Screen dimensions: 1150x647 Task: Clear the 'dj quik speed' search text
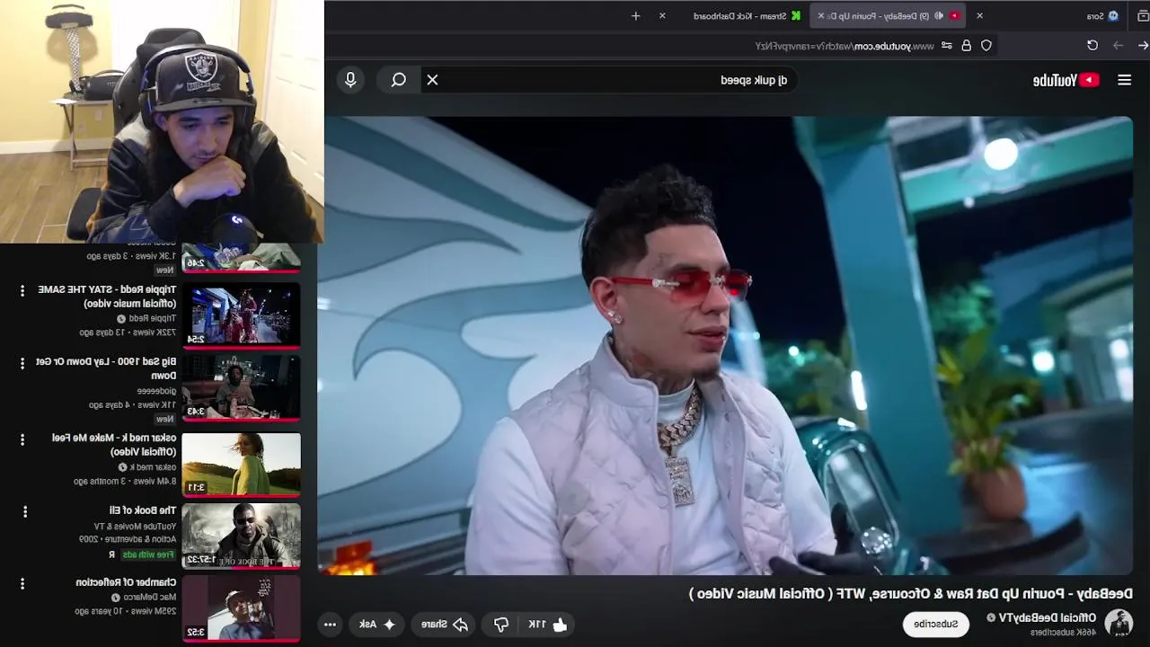click(432, 80)
